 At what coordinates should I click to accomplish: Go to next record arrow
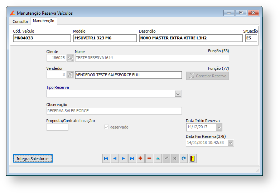click(124, 158)
